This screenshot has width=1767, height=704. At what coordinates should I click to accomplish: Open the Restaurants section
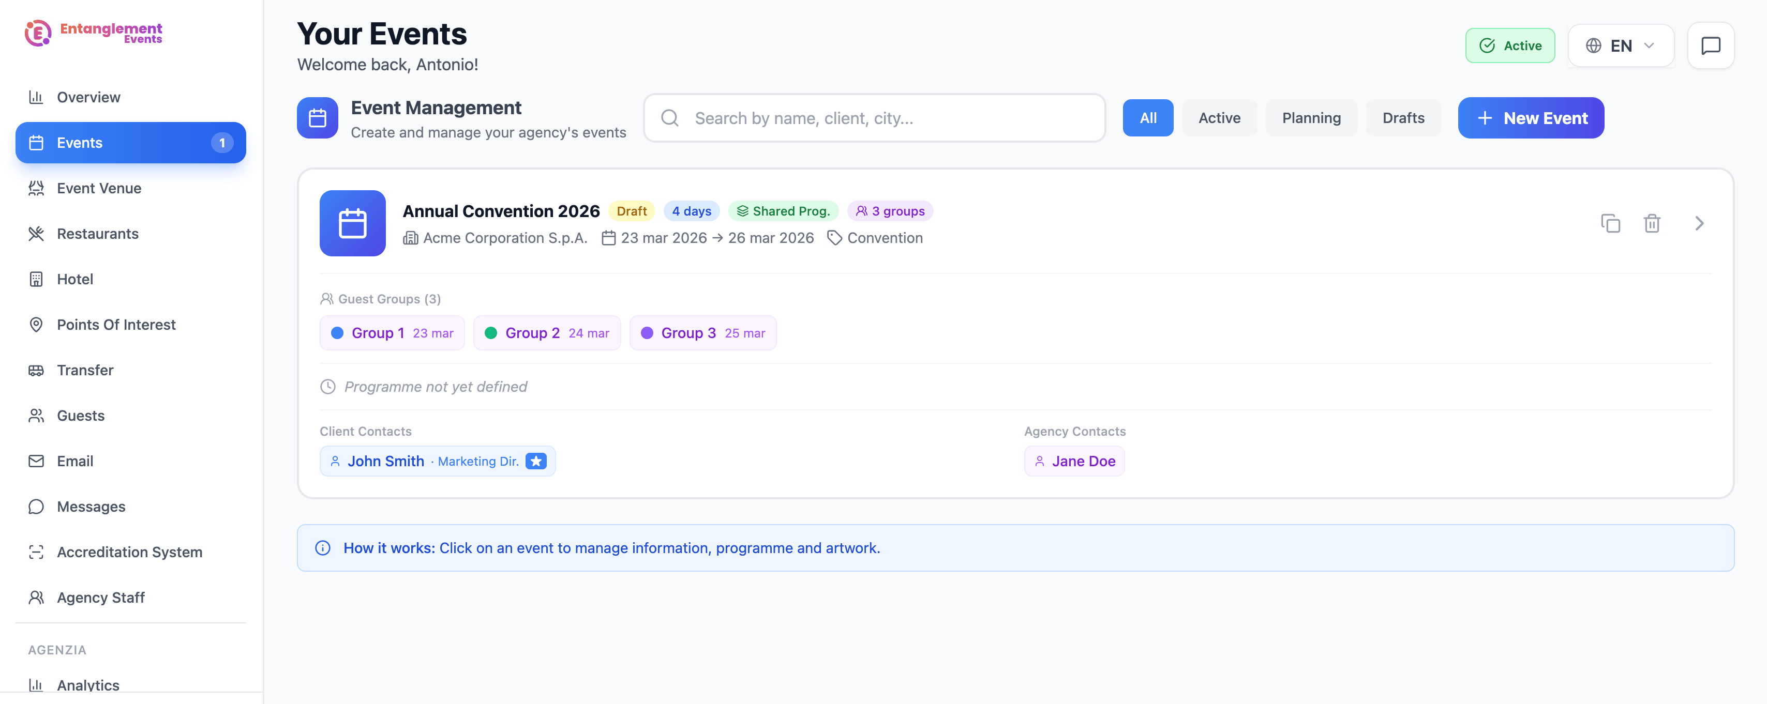tap(131, 234)
